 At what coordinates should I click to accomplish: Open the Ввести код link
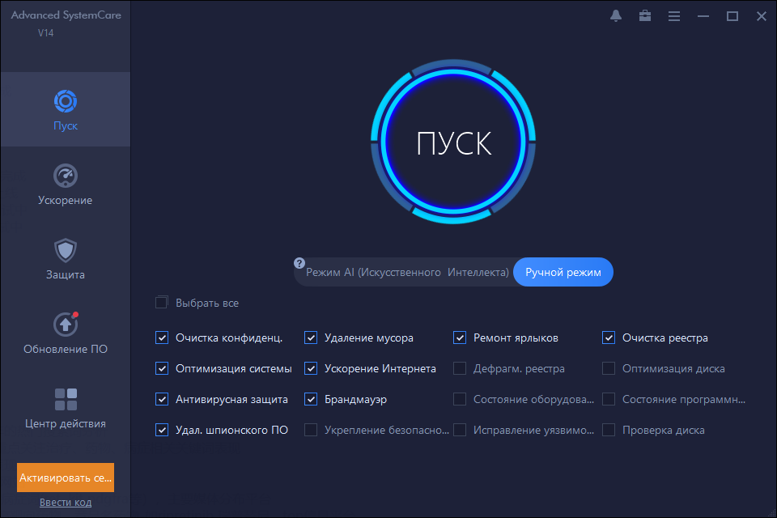point(66,502)
